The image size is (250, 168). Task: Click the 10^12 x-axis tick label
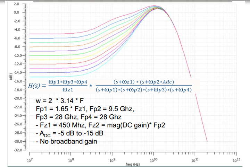236,160
